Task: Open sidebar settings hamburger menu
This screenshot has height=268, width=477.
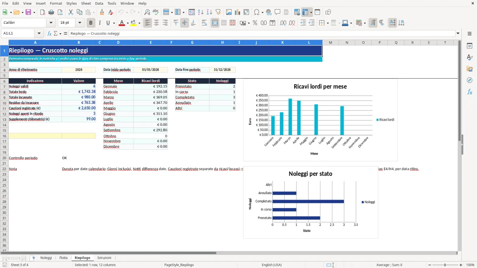Action: point(469,34)
